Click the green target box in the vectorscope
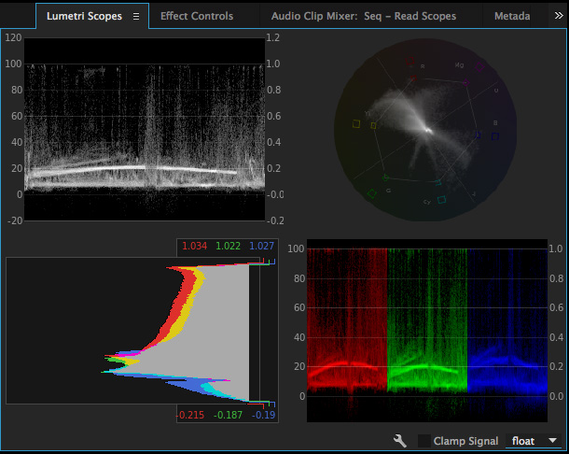 click(x=372, y=193)
